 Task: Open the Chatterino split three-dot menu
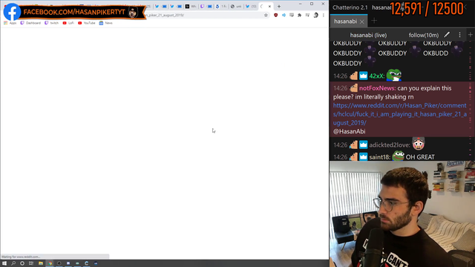coord(459,35)
